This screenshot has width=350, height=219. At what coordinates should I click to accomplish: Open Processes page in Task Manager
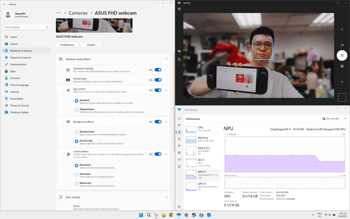(x=179, y=125)
